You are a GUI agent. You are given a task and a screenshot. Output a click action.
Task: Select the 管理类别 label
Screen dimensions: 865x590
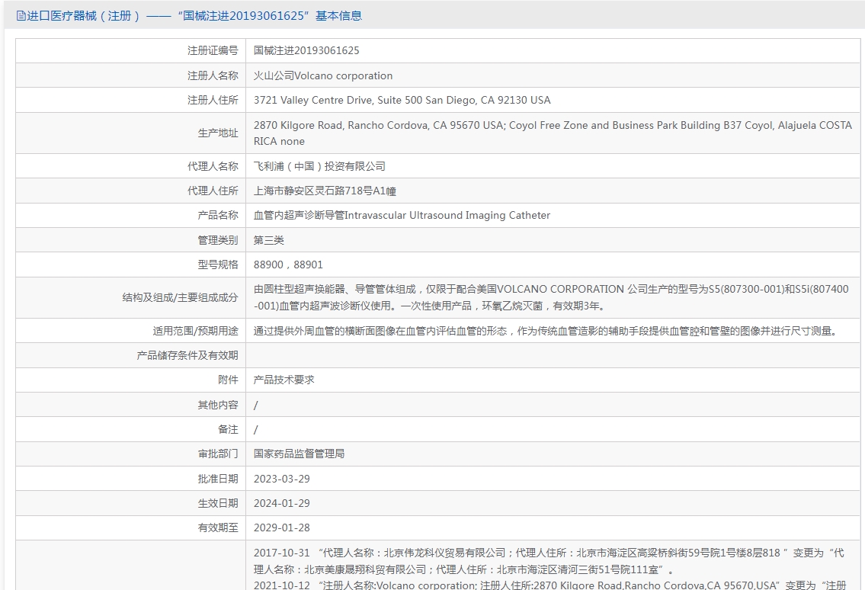point(218,240)
